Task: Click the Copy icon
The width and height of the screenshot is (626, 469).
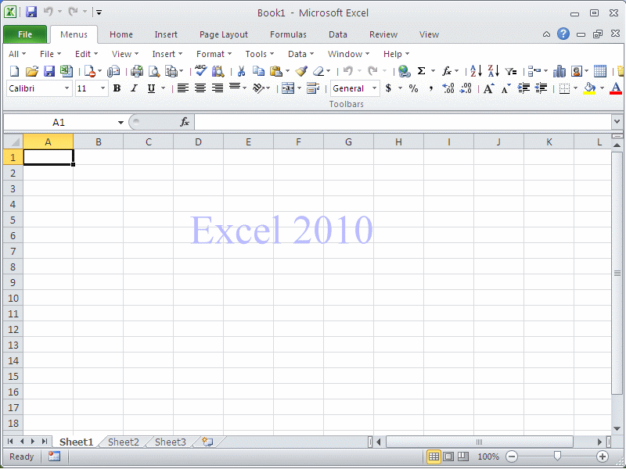Action: click(x=259, y=71)
